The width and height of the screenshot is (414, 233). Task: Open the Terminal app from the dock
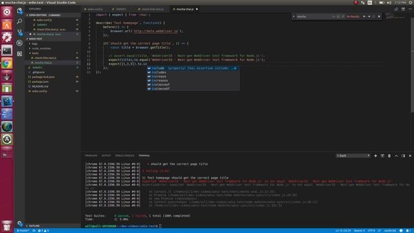pyautogui.click(x=7, y=50)
